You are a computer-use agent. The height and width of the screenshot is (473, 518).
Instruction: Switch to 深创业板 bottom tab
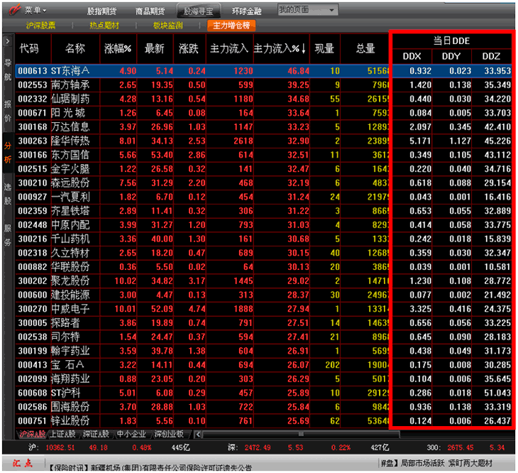168,434
